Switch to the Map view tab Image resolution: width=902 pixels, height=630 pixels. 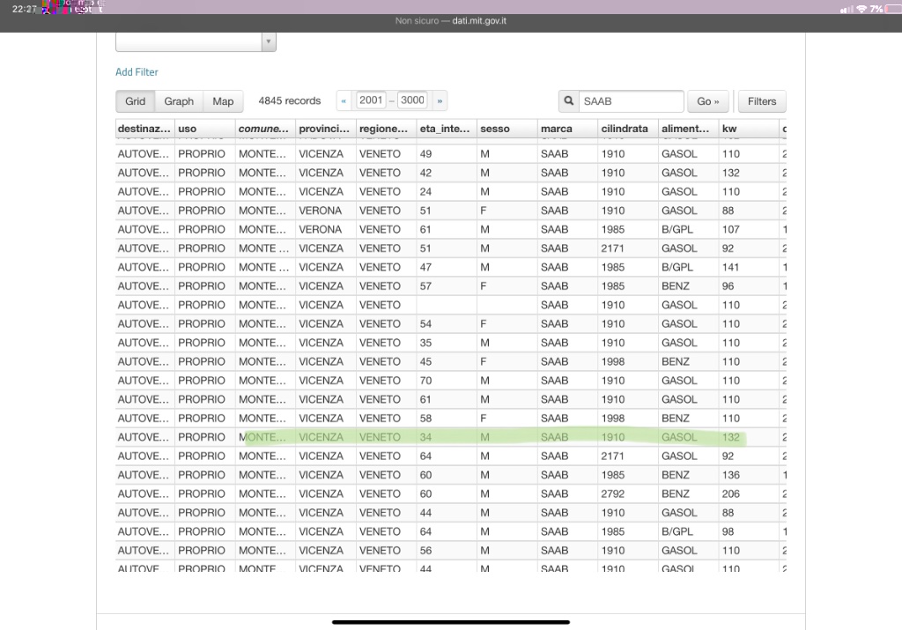pos(223,101)
